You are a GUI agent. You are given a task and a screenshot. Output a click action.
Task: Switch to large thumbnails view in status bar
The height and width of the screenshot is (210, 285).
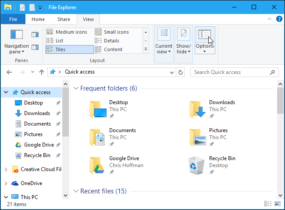[277, 204]
